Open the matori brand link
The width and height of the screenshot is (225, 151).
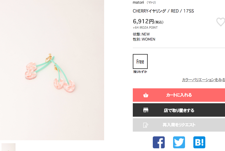coord(138,2)
